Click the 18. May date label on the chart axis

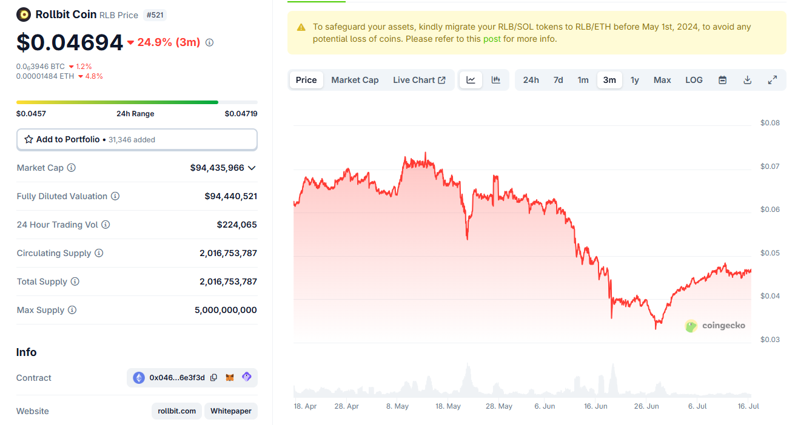[448, 406]
